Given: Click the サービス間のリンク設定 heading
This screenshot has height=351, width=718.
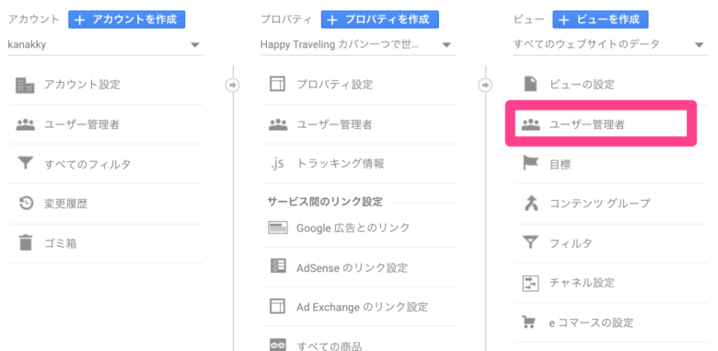Looking at the screenshot, I should pos(325,201).
